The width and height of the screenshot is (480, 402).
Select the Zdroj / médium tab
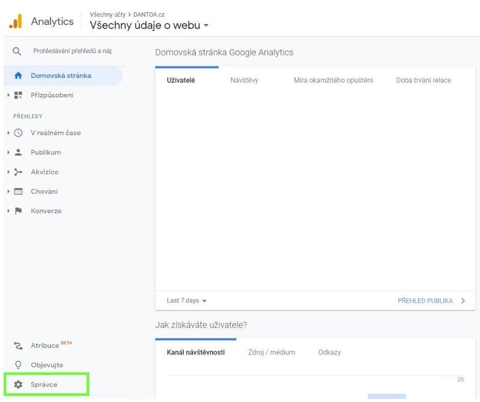pyautogui.click(x=272, y=352)
